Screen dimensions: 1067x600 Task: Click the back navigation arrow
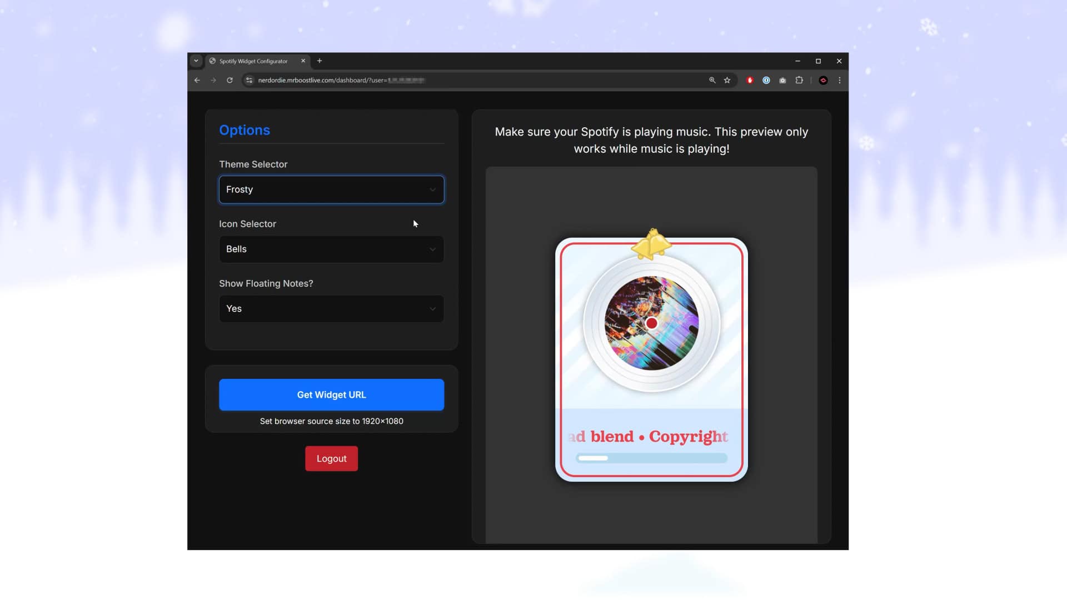coord(197,80)
